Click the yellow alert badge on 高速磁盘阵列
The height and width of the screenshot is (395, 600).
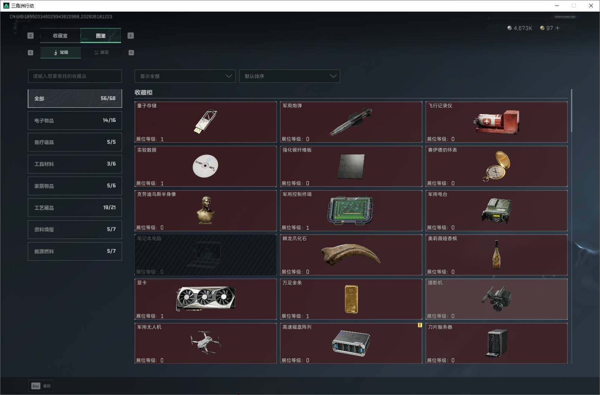pos(420,325)
